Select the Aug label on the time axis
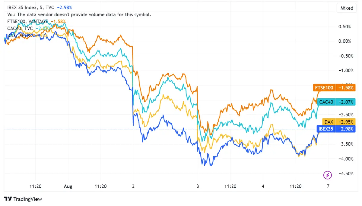Image resolution: width=362 pixels, height=206 pixels. (68, 186)
